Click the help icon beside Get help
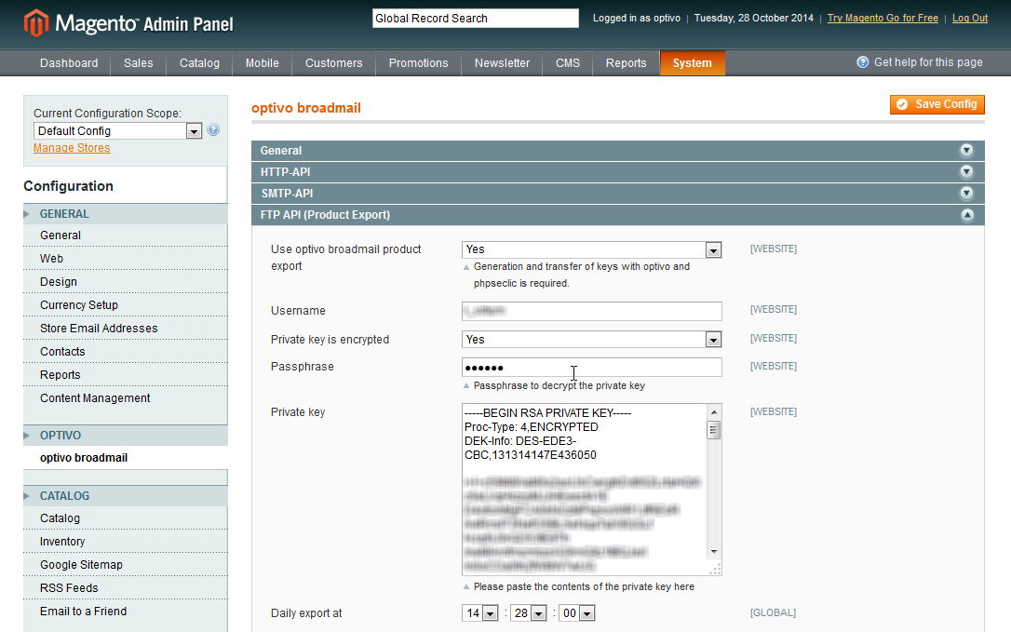The height and width of the screenshot is (632, 1011). (x=863, y=62)
